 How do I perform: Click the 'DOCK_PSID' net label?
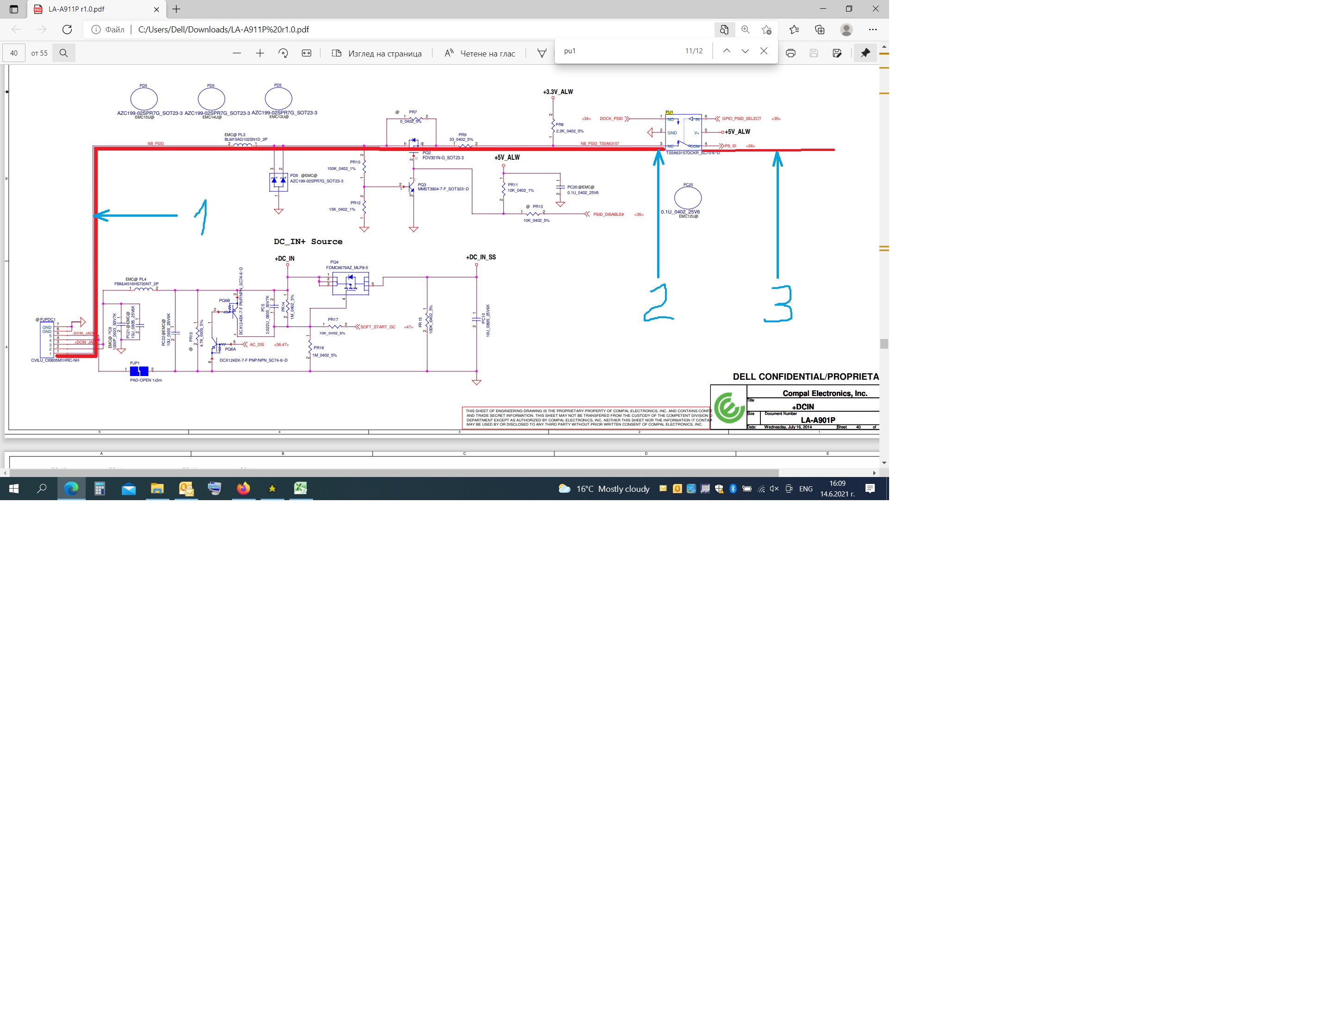[611, 119]
